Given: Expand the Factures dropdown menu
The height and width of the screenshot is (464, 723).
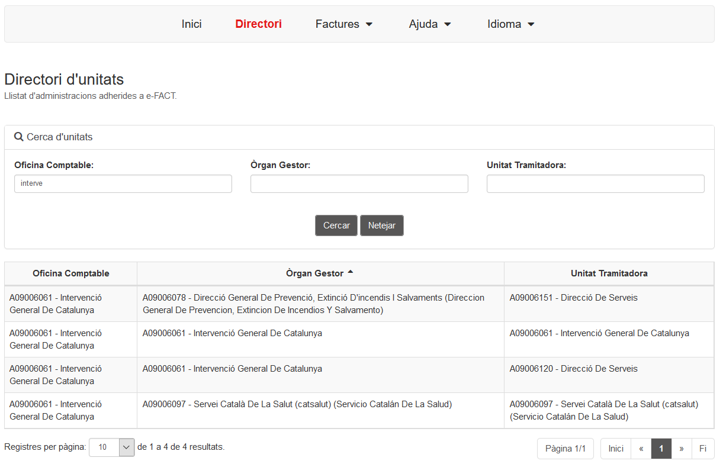Looking at the screenshot, I should [343, 24].
